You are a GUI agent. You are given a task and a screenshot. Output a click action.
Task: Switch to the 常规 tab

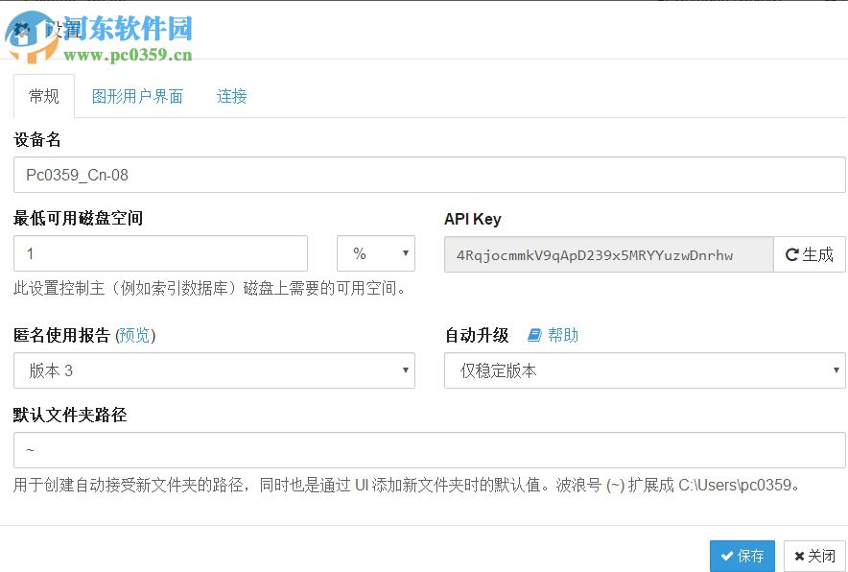click(44, 96)
